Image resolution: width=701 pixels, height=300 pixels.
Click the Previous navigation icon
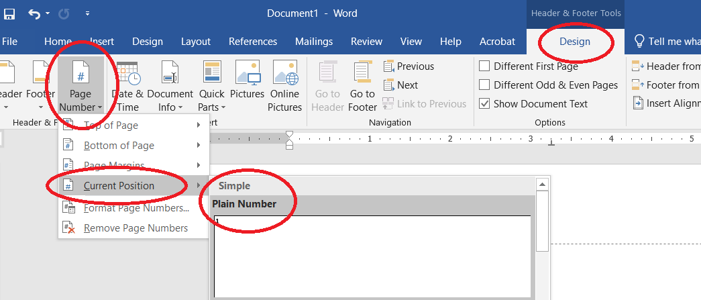388,66
